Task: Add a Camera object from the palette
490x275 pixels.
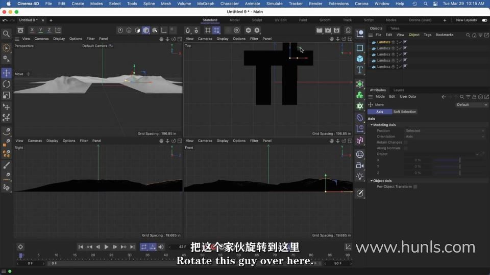Action: (360, 166)
